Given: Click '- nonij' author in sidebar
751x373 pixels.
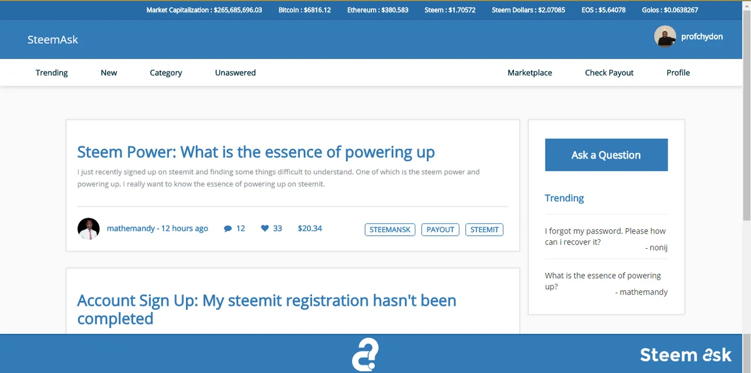Looking at the screenshot, I should [x=657, y=247].
